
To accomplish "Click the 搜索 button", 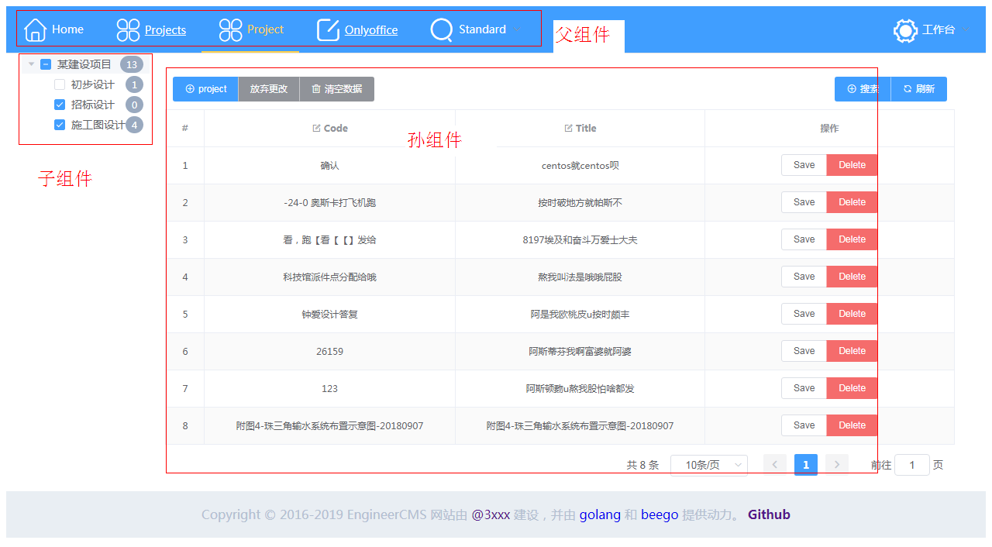I will tap(863, 89).
